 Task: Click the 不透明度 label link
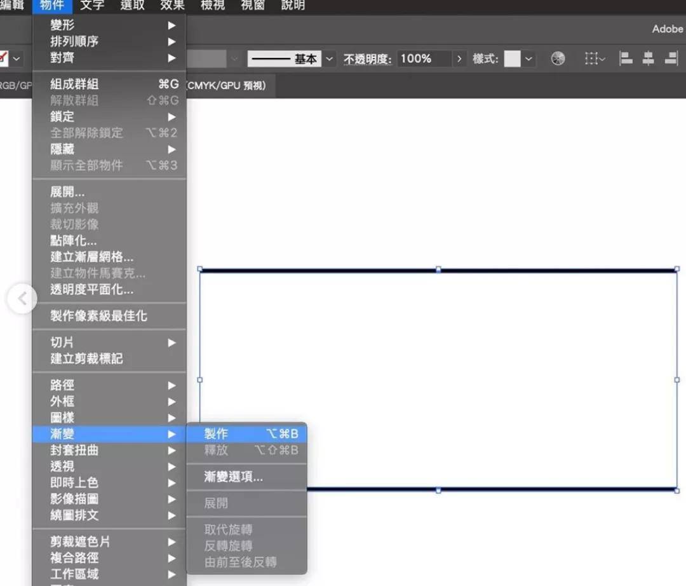point(368,58)
